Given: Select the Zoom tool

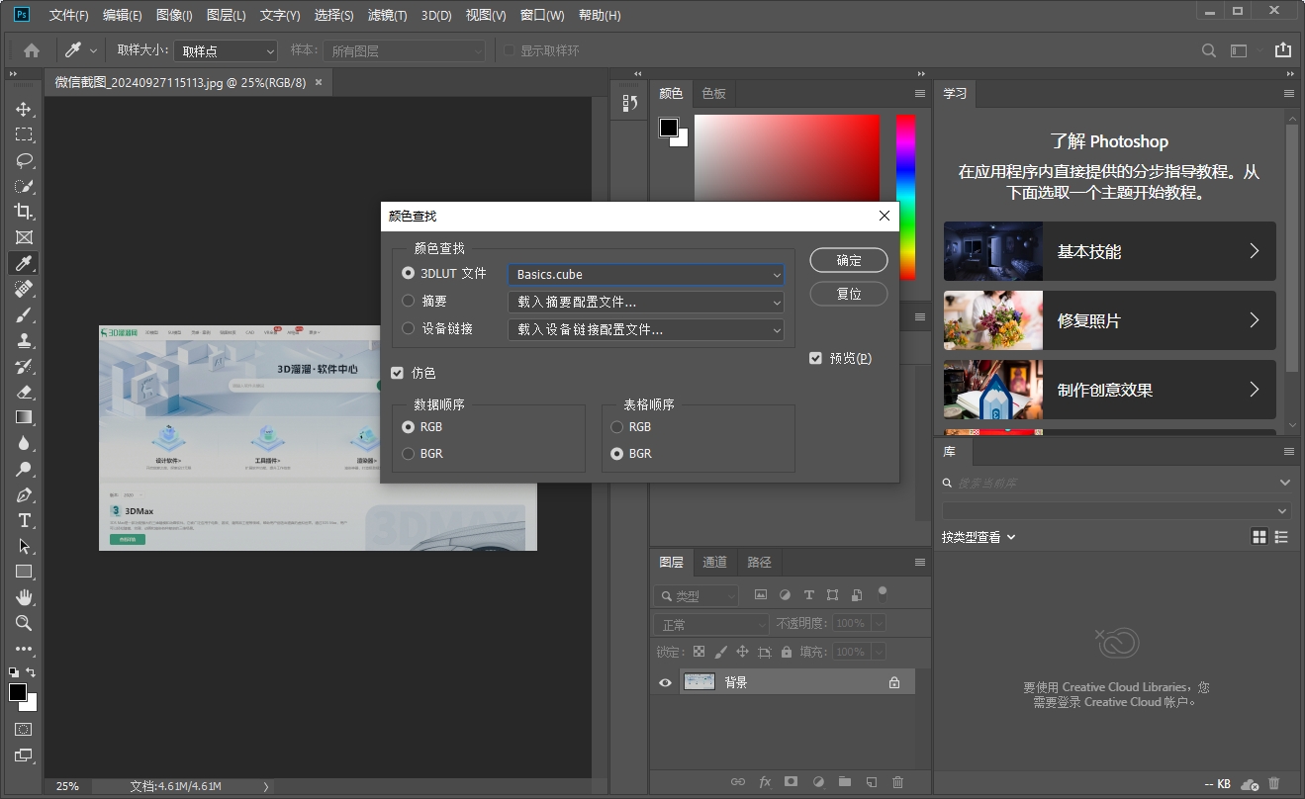Looking at the screenshot, I should click(24, 623).
